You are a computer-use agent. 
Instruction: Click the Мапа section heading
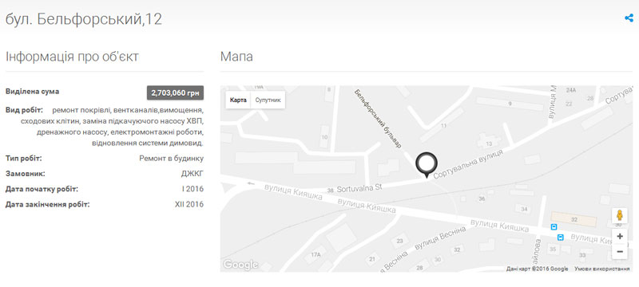[236, 57]
